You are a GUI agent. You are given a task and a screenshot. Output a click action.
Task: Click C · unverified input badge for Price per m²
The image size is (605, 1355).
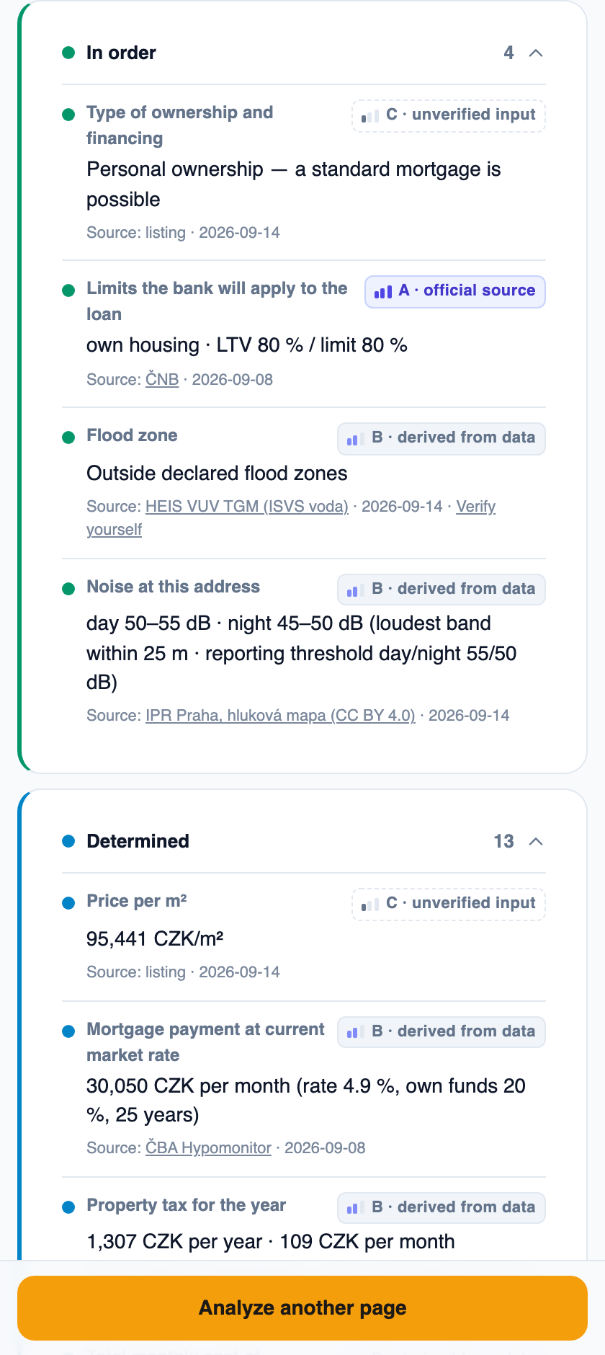(449, 904)
